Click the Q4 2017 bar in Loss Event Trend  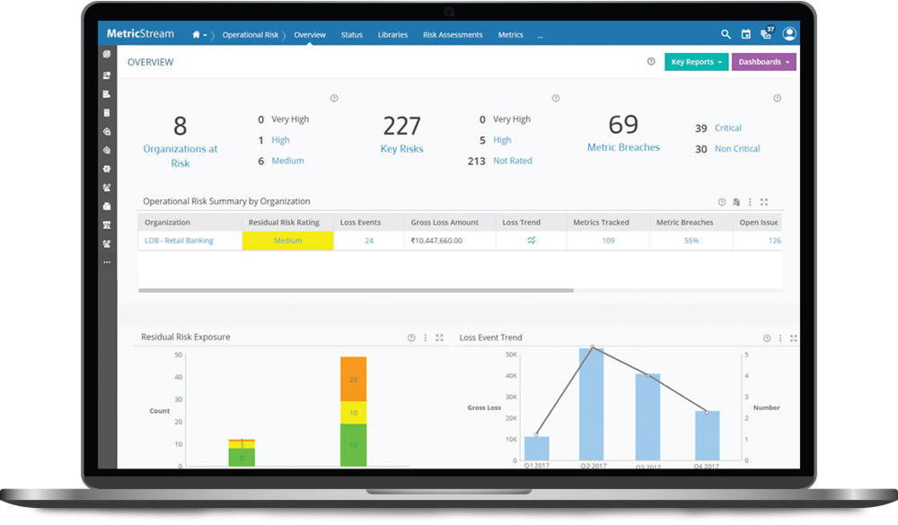pyautogui.click(x=708, y=435)
